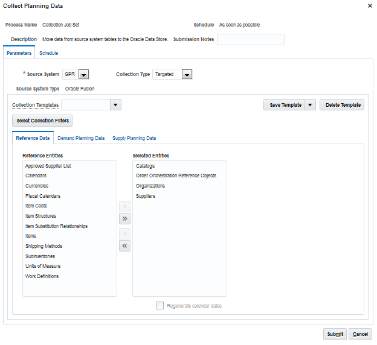Select Item Costs in Reference Entities
This screenshot has height=345, width=377.
[x=36, y=206]
